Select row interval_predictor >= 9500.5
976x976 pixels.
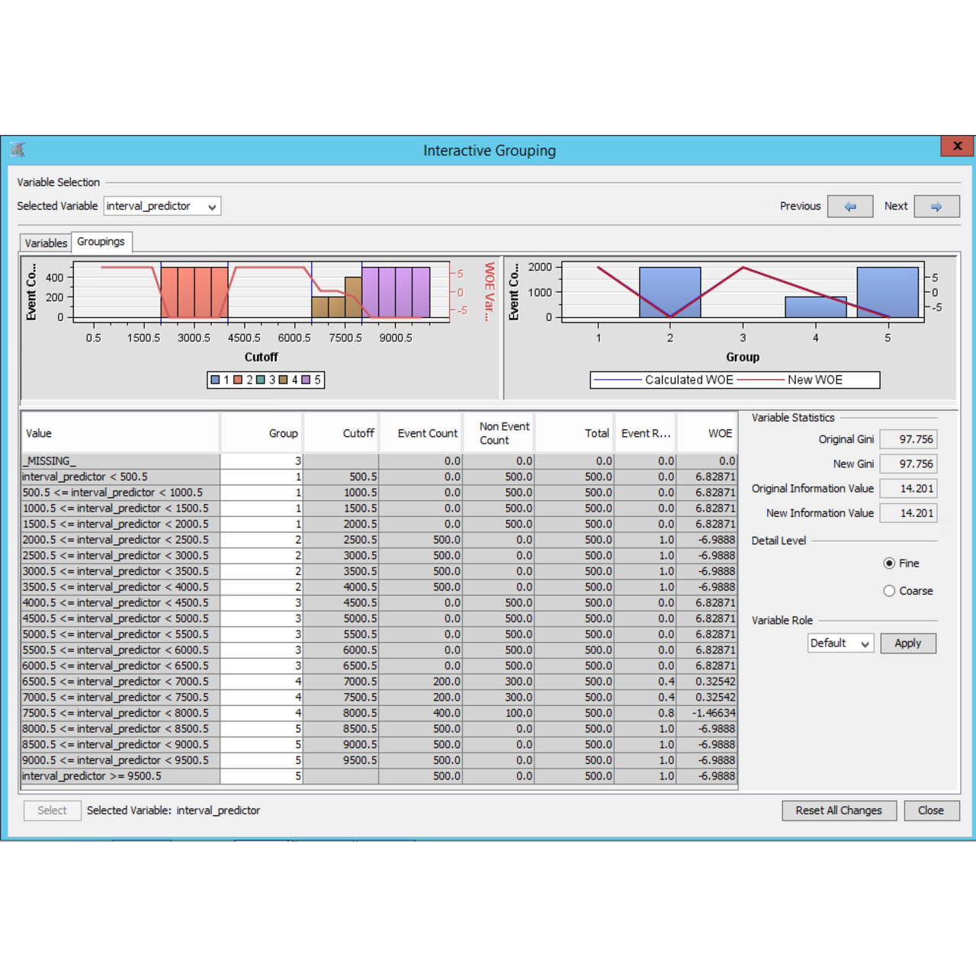pyautogui.click(x=120, y=776)
